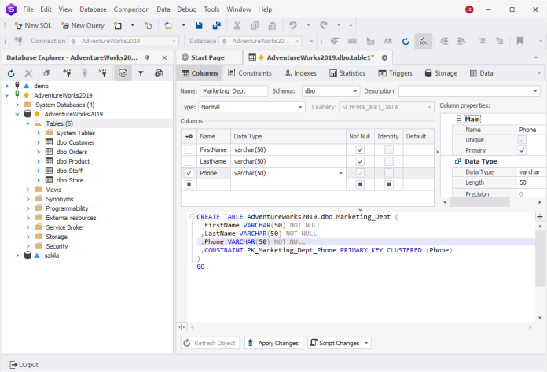Click the Apply Changes button
Image resolution: width=547 pixels, height=372 pixels.
click(x=273, y=343)
